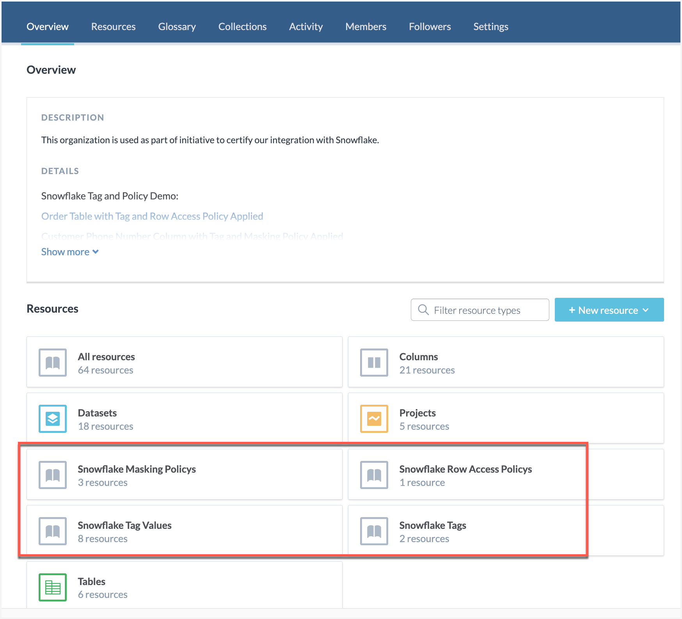
Task: Go to the Collections tab
Action: 242,27
